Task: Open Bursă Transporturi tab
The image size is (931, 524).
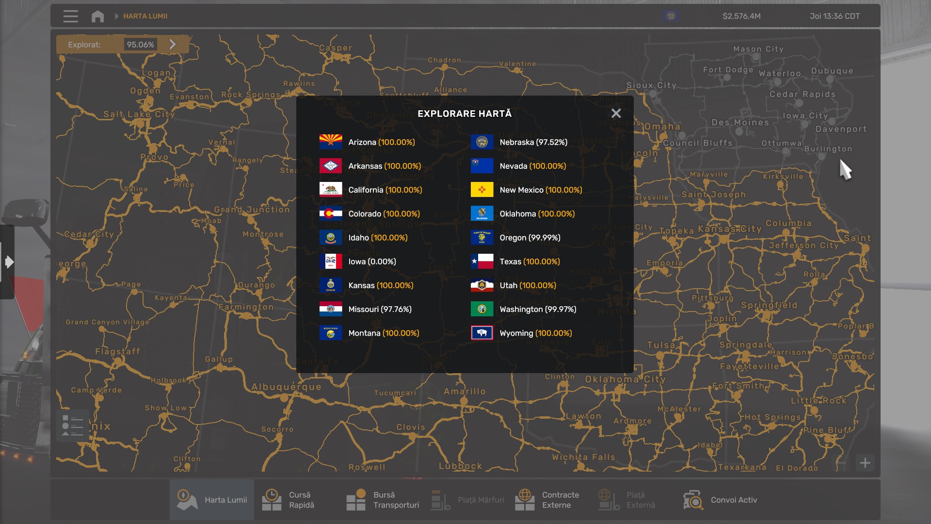Action: (383, 500)
